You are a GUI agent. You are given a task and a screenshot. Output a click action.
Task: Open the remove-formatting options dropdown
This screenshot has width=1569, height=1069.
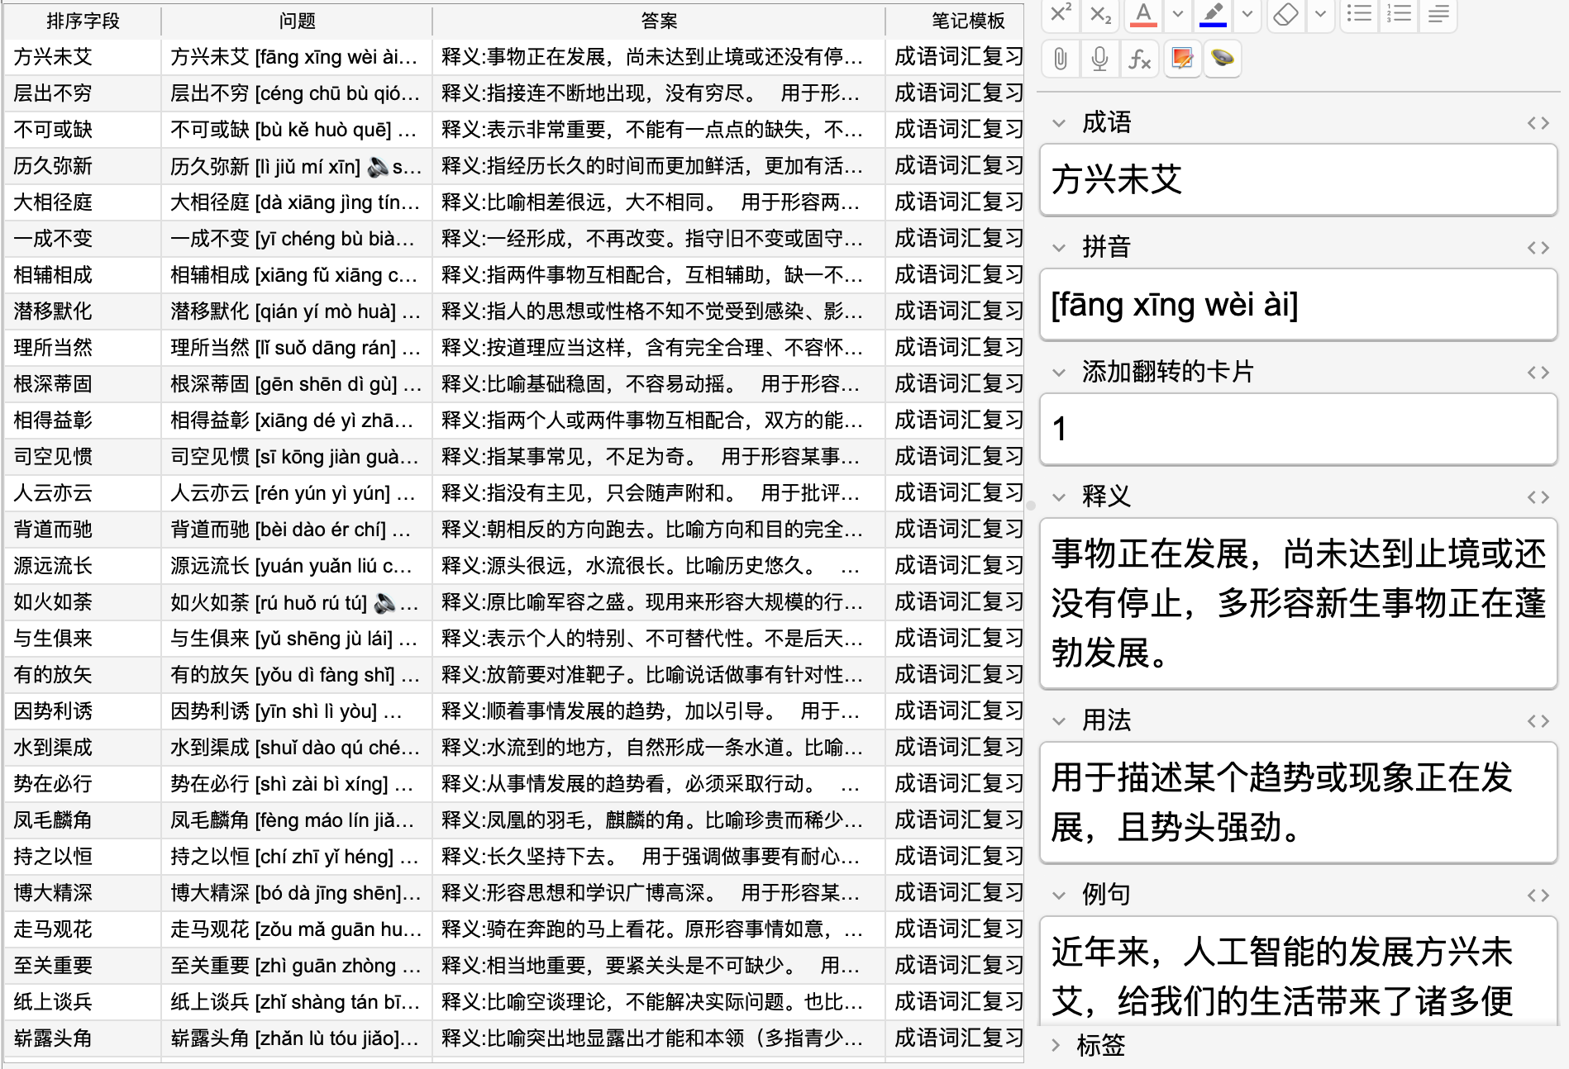tap(1320, 14)
